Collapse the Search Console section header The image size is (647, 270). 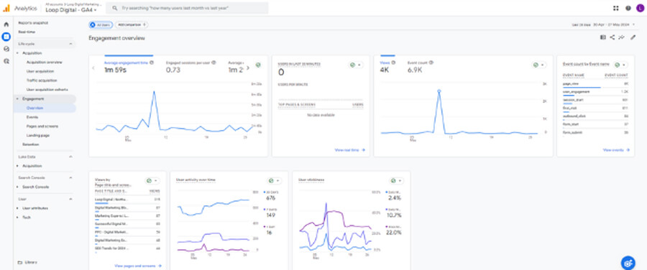pos(70,177)
